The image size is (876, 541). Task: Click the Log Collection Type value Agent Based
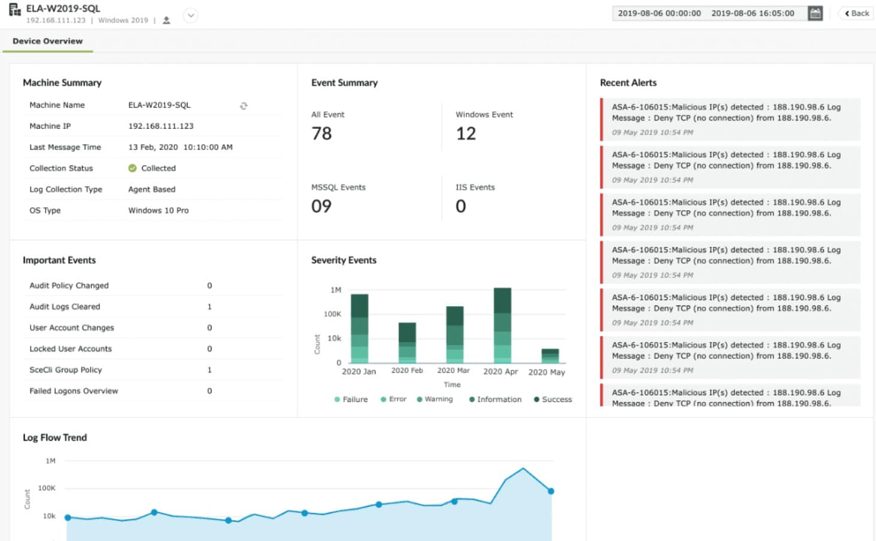pos(151,189)
